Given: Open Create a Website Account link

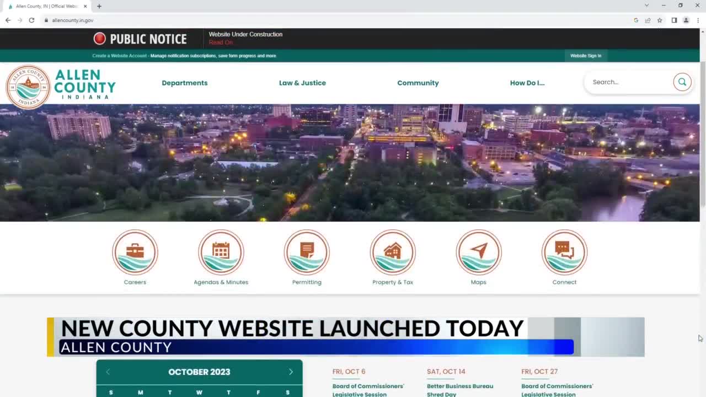Looking at the screenshot, I should tap(119, 55).
